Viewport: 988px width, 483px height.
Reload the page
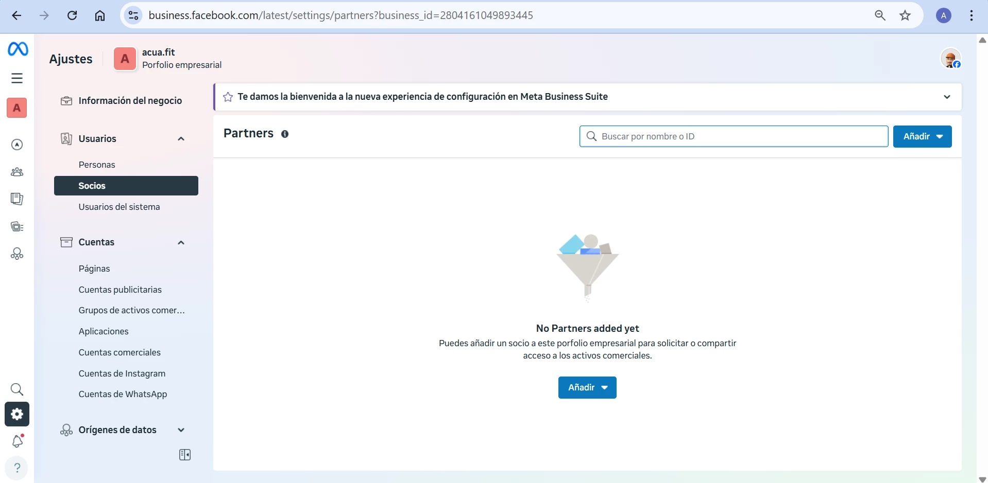coord(72,15)
